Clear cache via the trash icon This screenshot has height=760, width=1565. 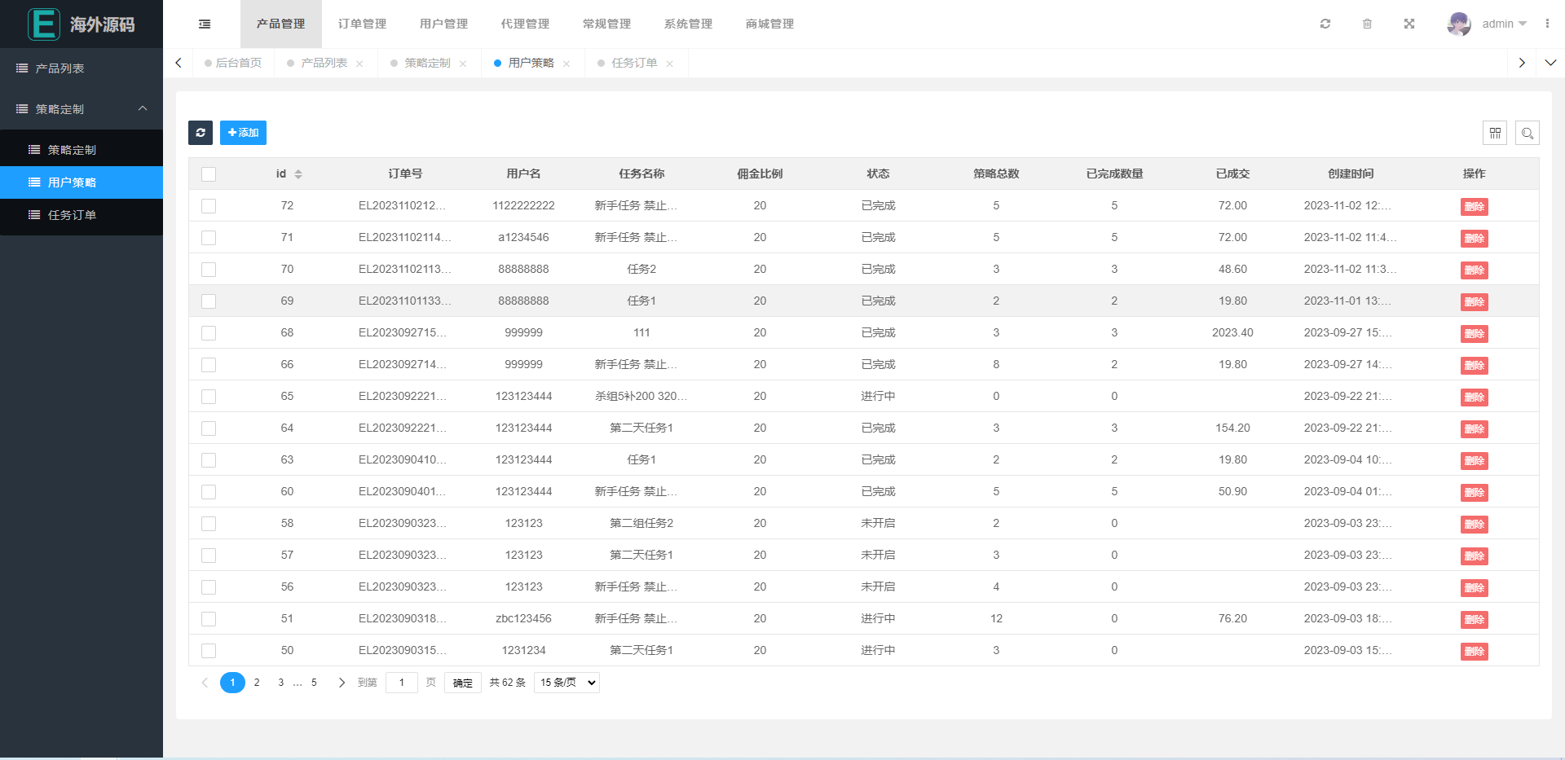(x=1368, y=24)
